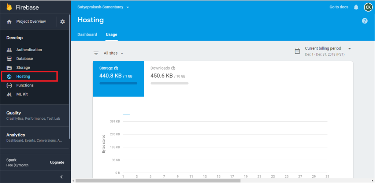
Task: Click day 15 on chart axis
Action: [x=219, y=176]
